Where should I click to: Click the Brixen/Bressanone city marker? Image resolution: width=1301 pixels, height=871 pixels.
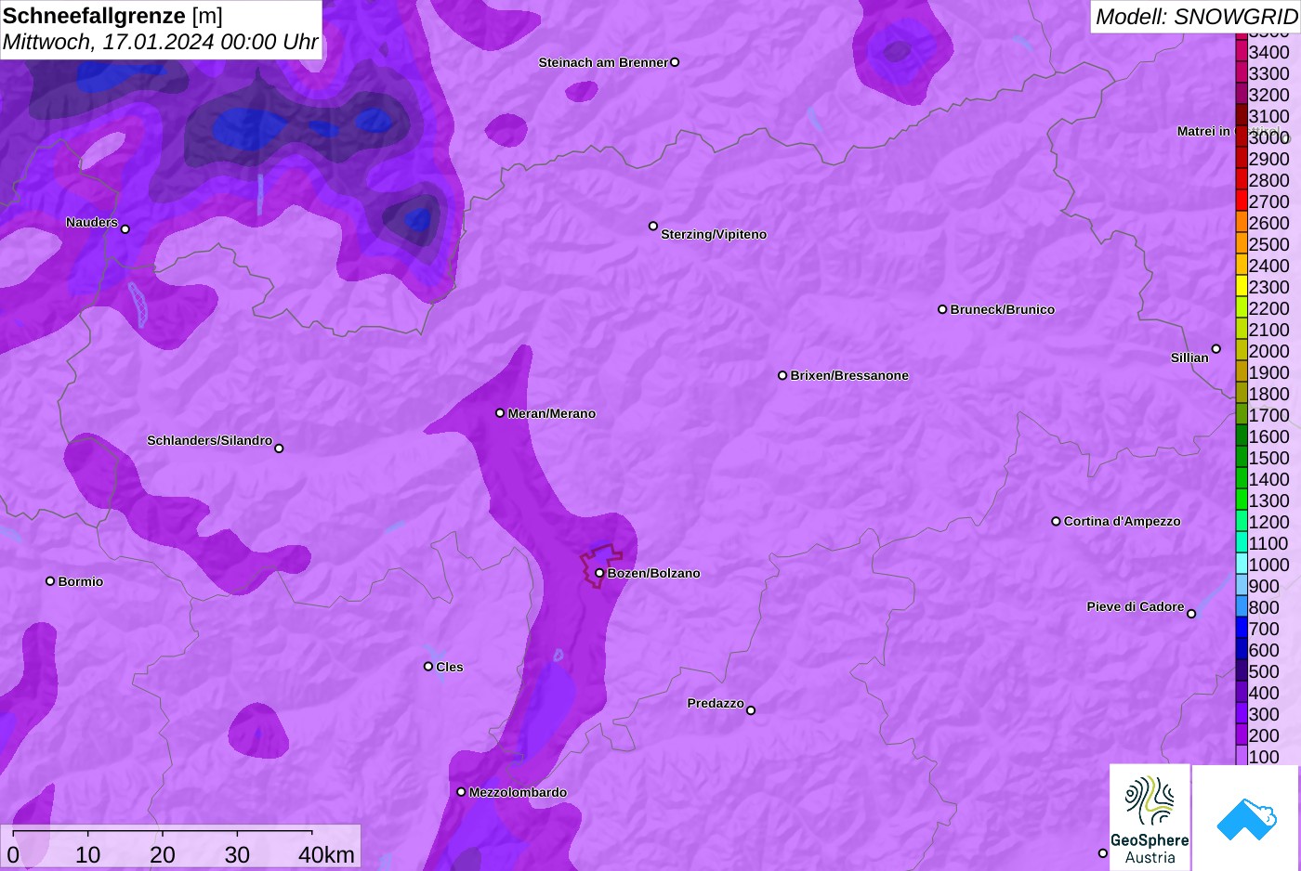tap(782, 375)
